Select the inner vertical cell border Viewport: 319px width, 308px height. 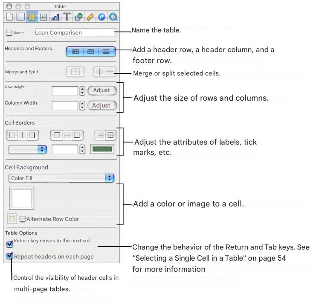(23, 135)
